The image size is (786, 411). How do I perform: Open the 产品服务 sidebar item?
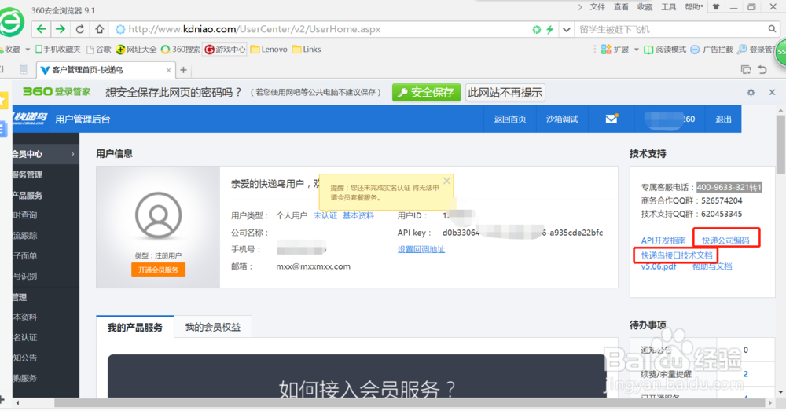point(45,195)
